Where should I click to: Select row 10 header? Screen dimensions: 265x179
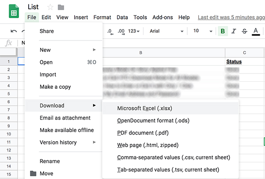click(x=9, y=134)
